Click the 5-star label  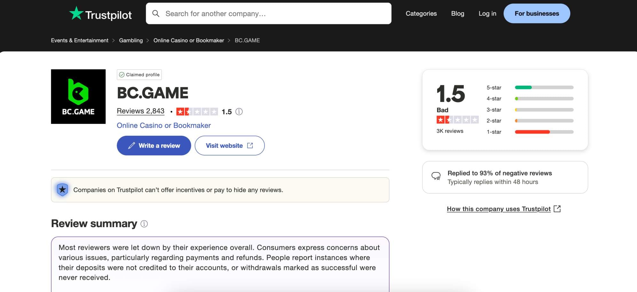coord(494,88)
